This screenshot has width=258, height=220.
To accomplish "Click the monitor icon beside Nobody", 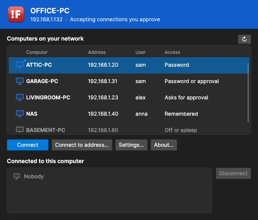I will click(17, 176).
